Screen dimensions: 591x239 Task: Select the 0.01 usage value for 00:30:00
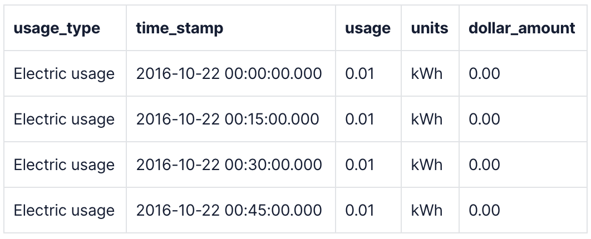(x=359, y=165)
